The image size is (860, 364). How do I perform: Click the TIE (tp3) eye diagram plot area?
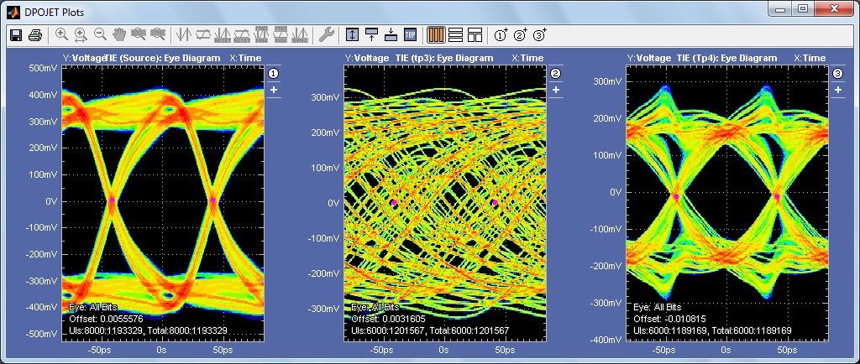(x=443, y=201)
